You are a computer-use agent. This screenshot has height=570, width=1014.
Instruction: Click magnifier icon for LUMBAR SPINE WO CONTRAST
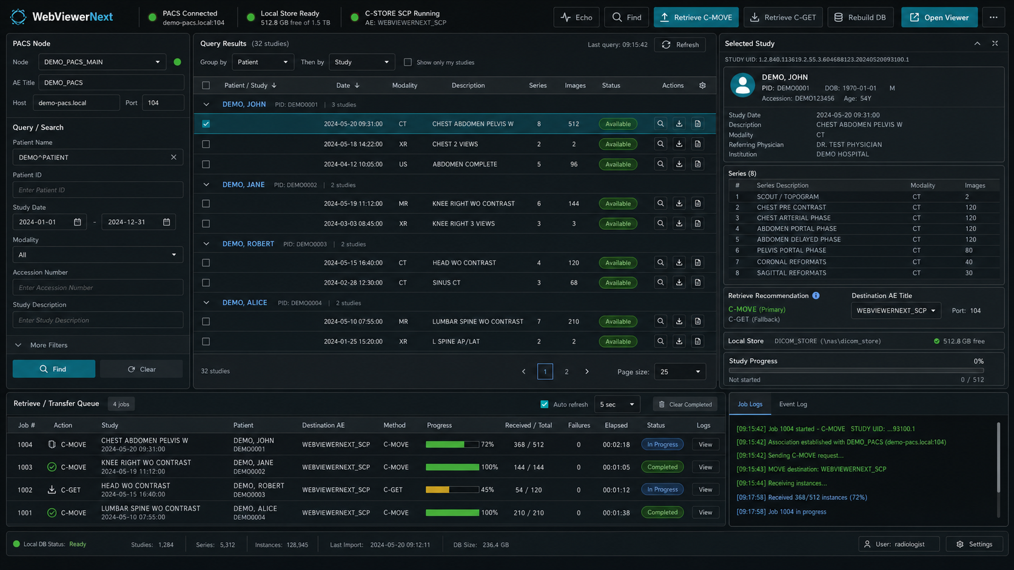pos(660,322)
